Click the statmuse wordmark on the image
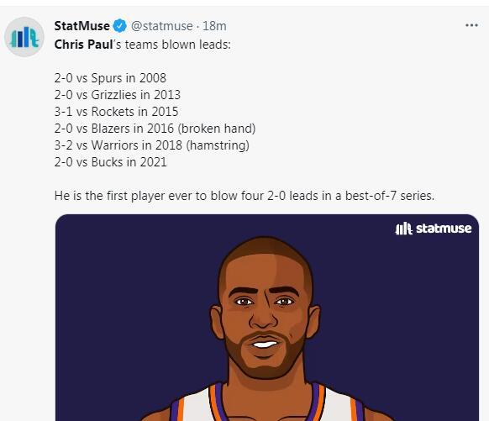Screen dimensions: 489x421 tap(444, 229)
